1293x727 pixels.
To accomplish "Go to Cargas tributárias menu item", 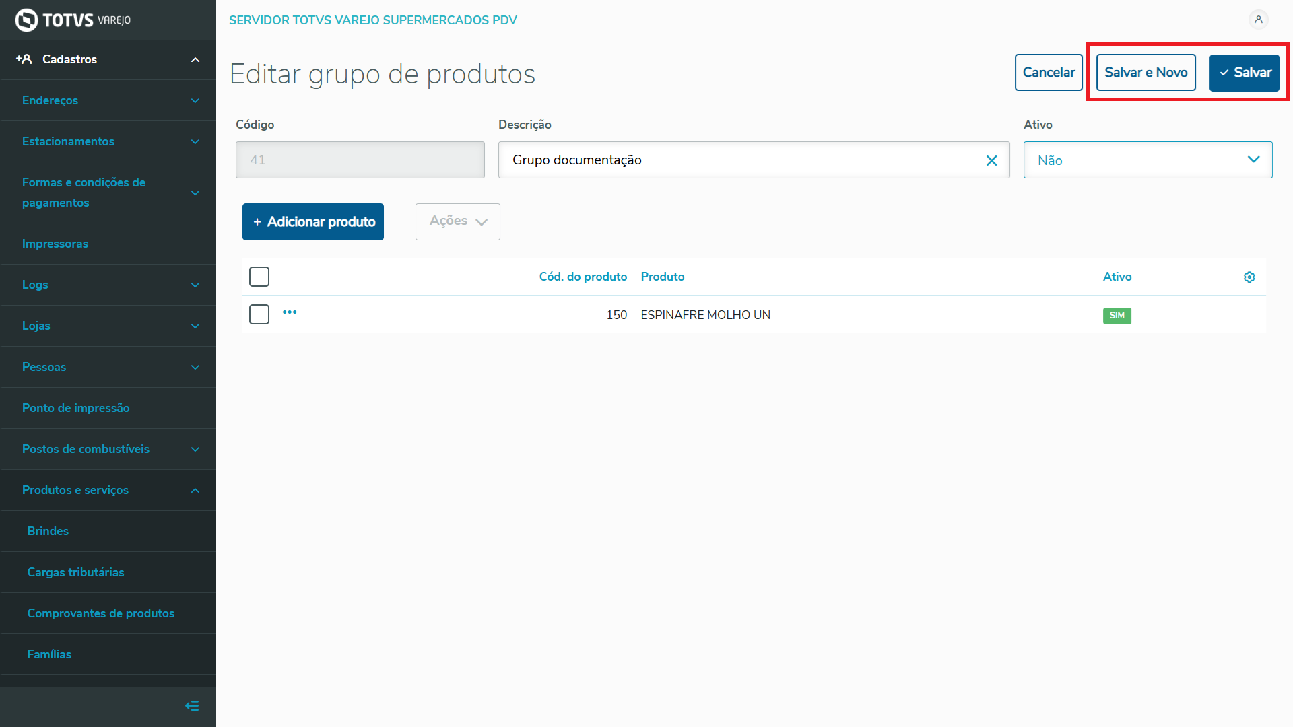I will click(75, 572).
